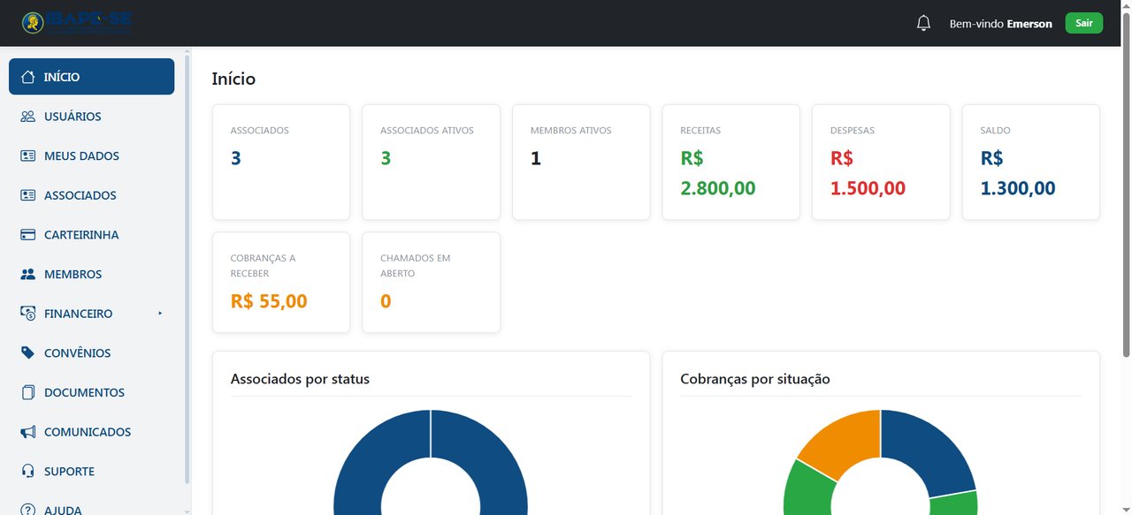The height and width of the screenshot is (515, 1132).
Task: Click the green Sair button
Action: [1084, 23]
